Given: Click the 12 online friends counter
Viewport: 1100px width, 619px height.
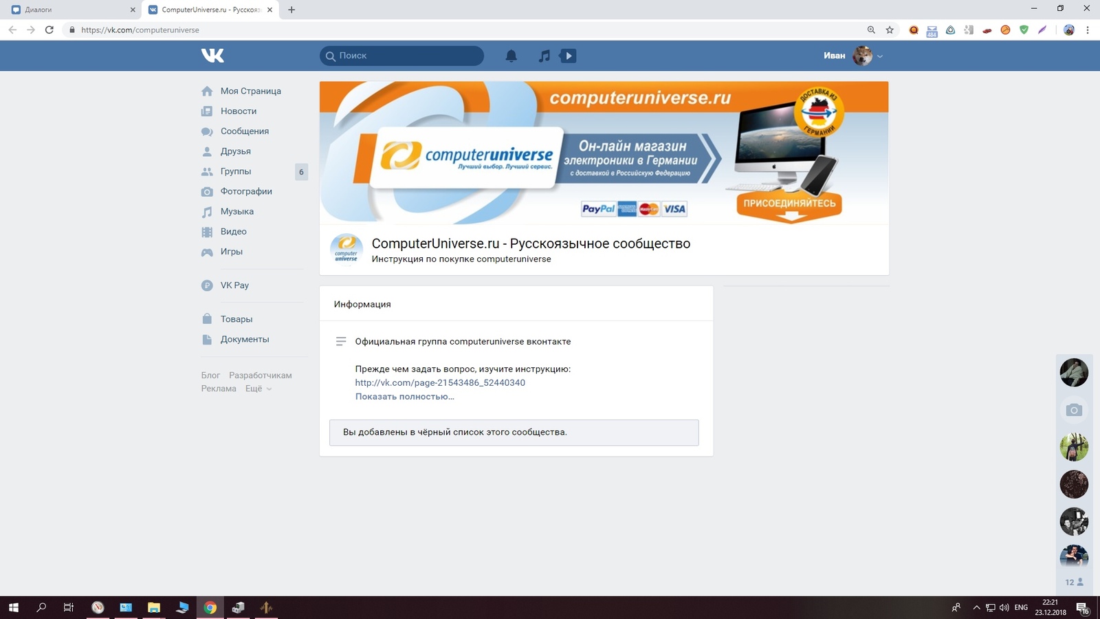Looking at the screenshot, I should 1074,582.
